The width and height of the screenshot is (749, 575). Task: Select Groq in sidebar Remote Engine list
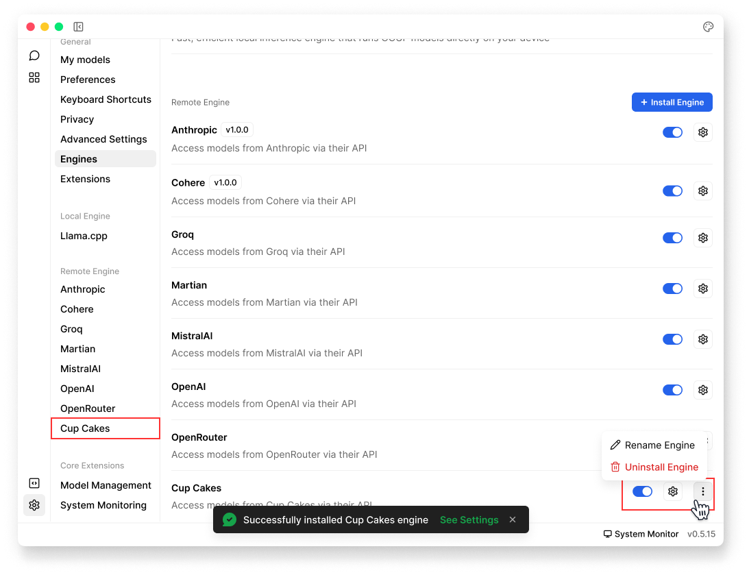coord(71,329)
